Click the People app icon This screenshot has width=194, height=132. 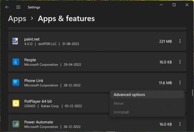coord(16,62)
